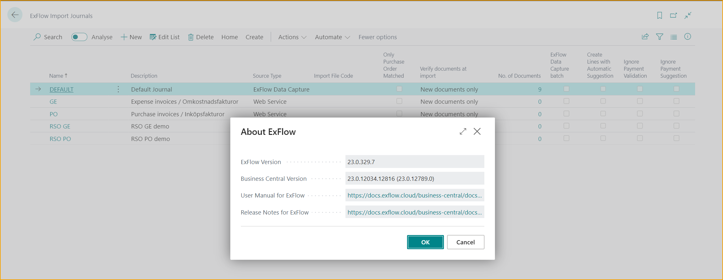Screen dimensions: 723x280
Task: Click the list view layout icon
Action: pyautogui.click(x=674, y=37)
